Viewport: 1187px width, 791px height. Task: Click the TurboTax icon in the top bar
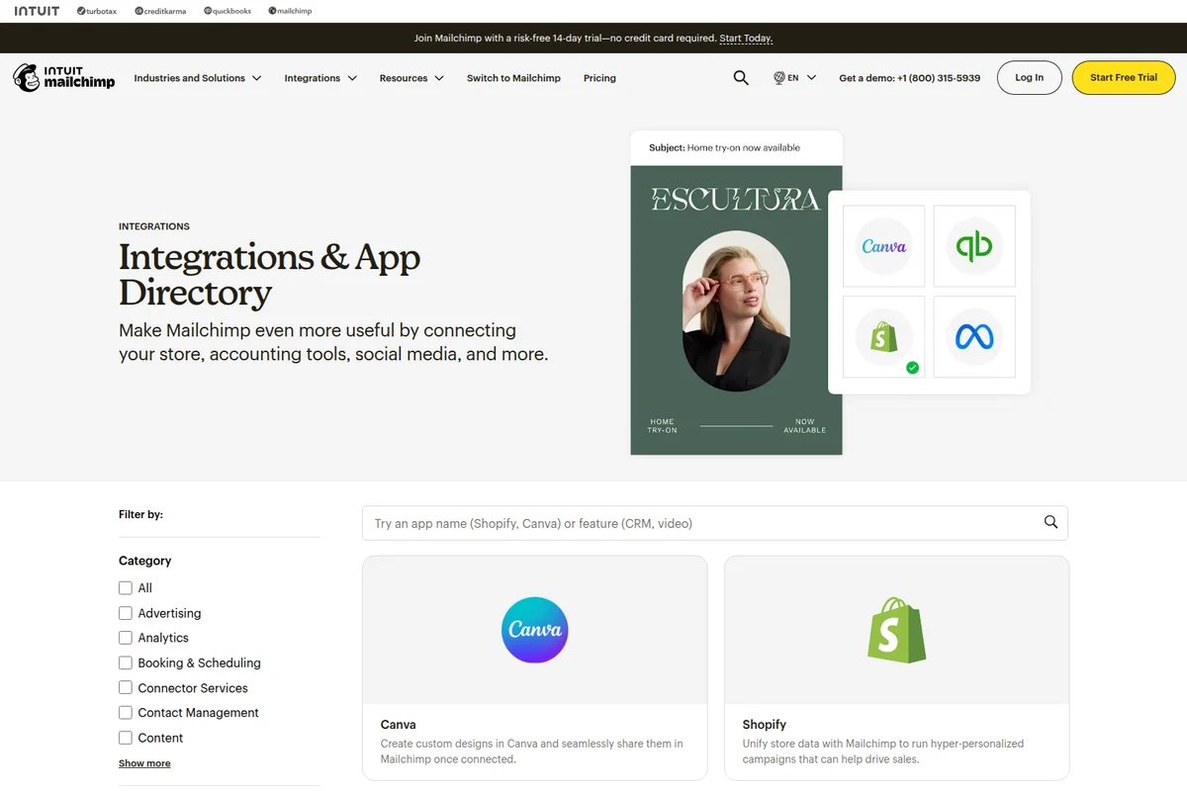[96, 11]
